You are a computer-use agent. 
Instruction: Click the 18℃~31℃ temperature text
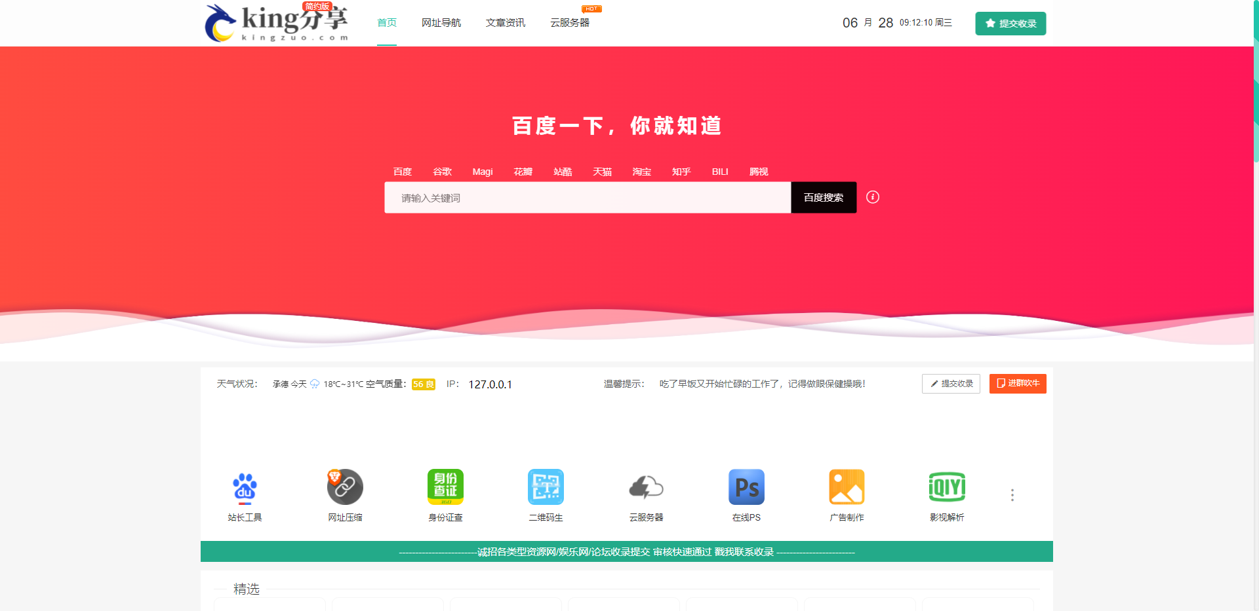[x=343, y=384]
